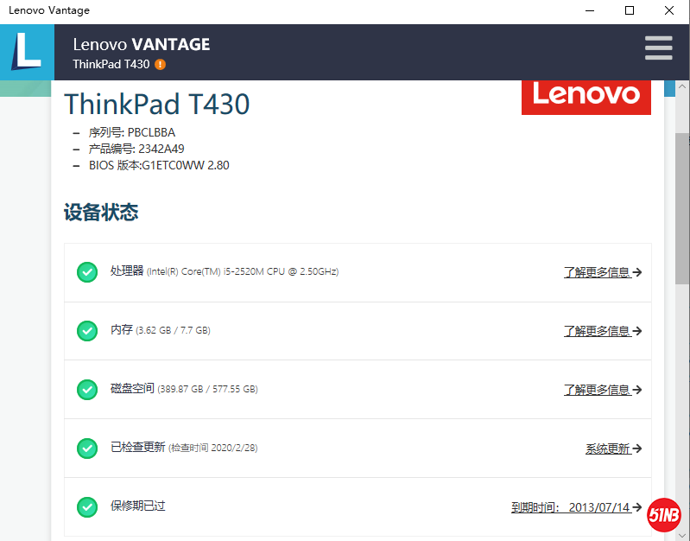This screenshot has height=541, width=690.
Task: Open 了解更多信息 link for disk space
Action: pyautogui.click(x=602, y=390)
